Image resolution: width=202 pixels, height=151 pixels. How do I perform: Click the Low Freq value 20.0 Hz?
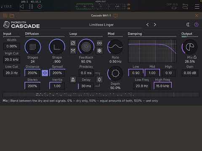click(x=142, y=86)
